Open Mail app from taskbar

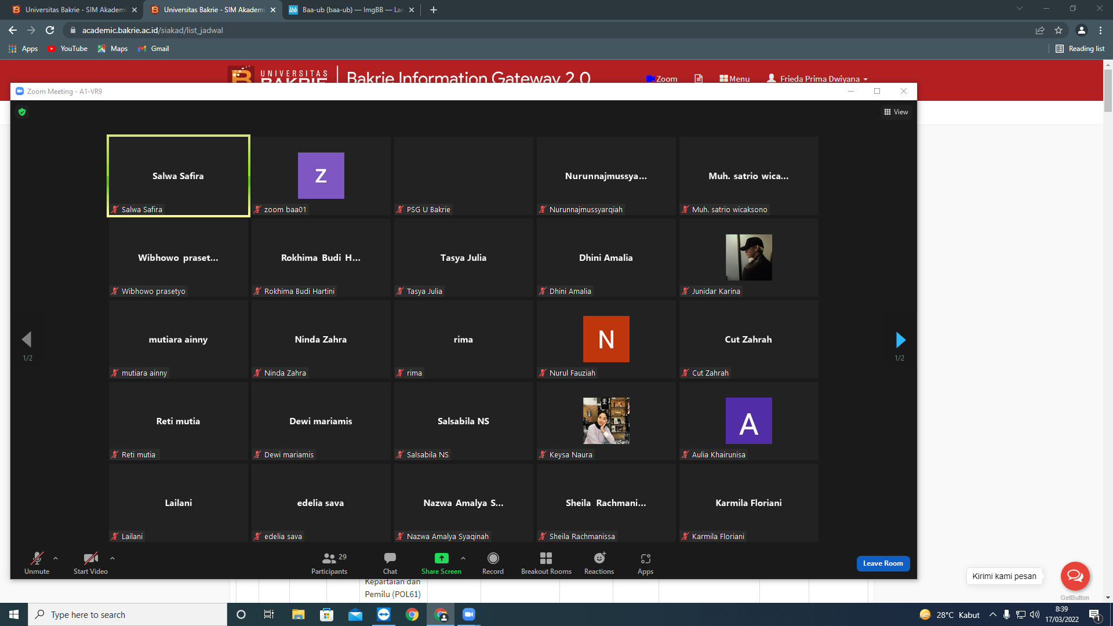(x=355, y=614)
